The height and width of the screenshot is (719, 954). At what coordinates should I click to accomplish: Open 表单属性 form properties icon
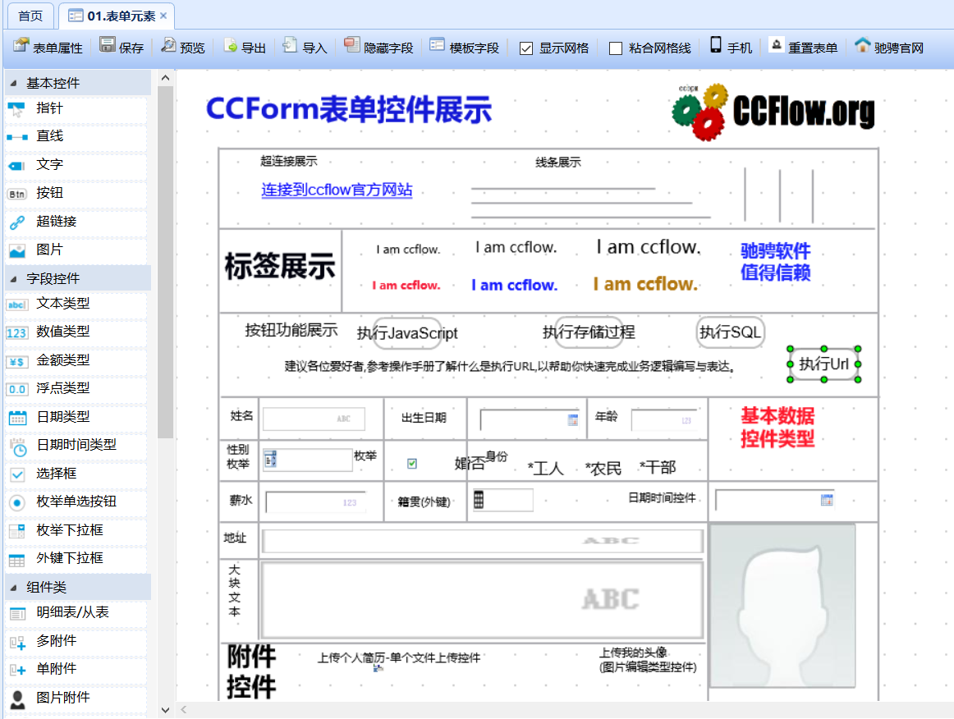click(21, 46)
